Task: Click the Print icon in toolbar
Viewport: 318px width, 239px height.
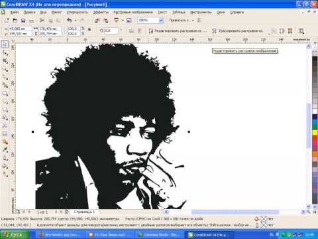Action: point(31,21)
